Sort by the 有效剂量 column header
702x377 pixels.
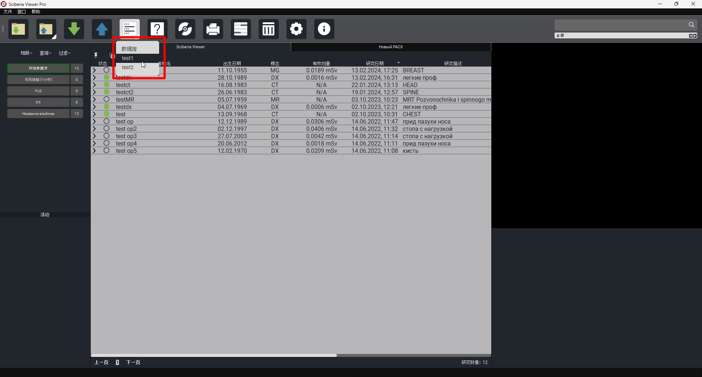322,63
